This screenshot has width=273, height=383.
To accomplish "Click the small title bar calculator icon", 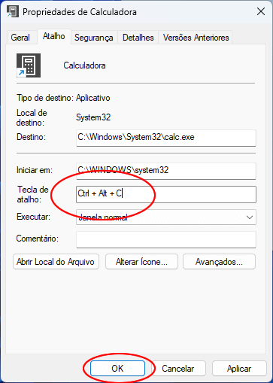I will coord(13,11).
